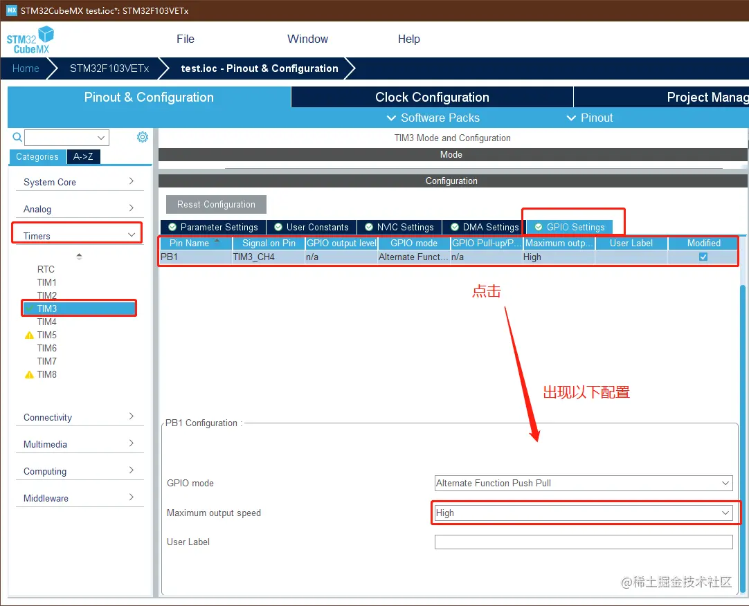Image resolution: width=749 pixels, height=606 pixels.
Task: Click the vertical scrollbar of the configuration panel
Action: coord(742,437)
